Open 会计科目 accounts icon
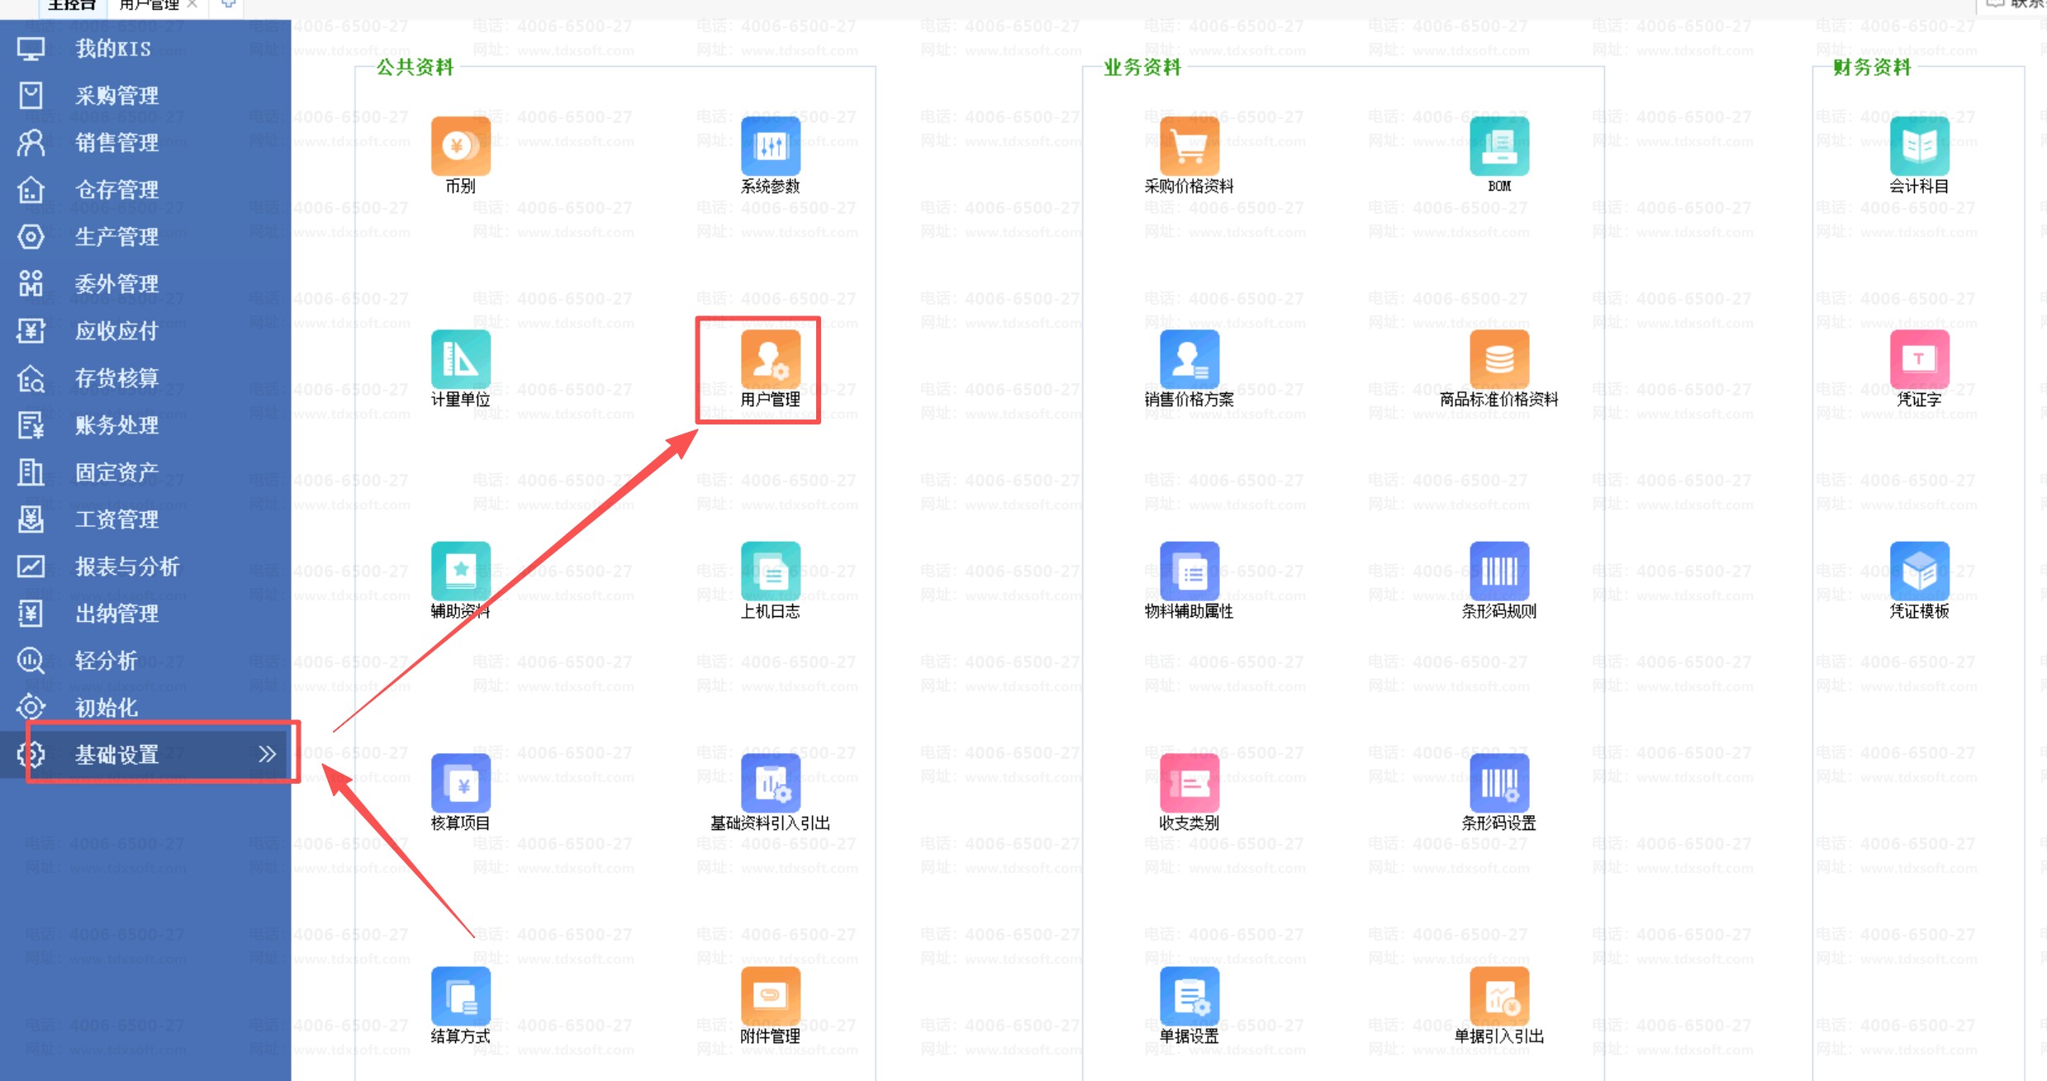 click(x=1919, y=146)
